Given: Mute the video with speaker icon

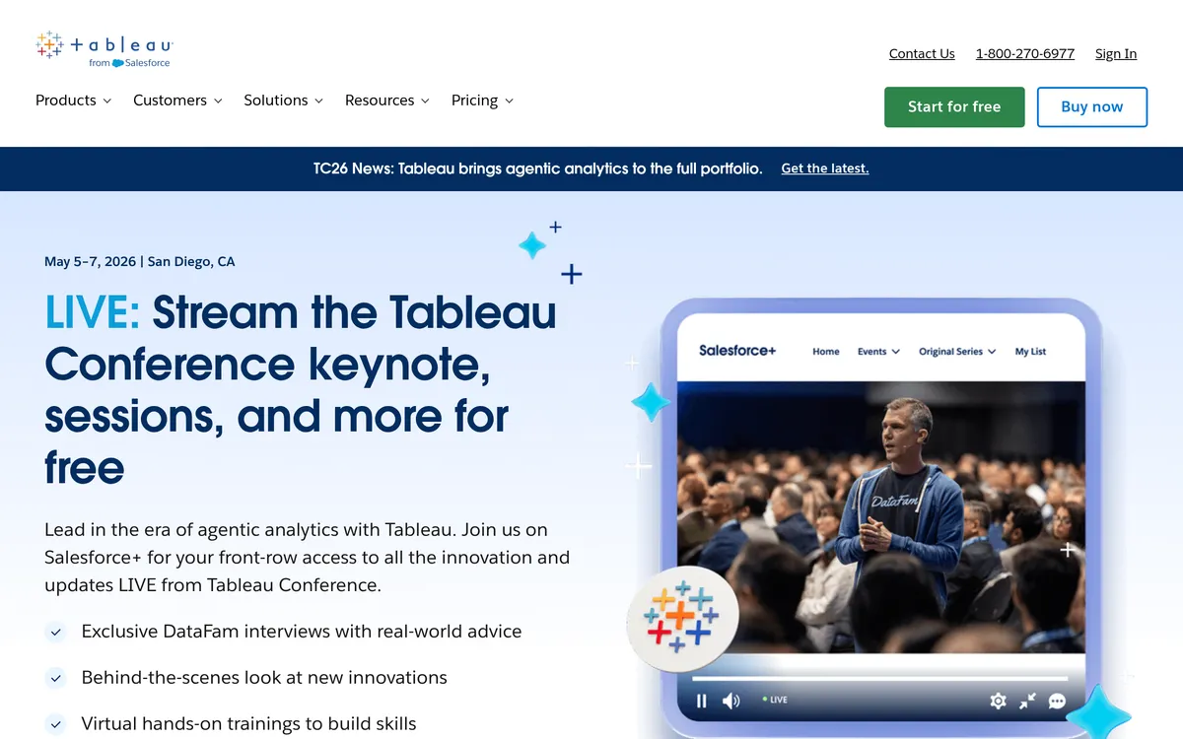Looking at the screenshot, I should (731, 701).
